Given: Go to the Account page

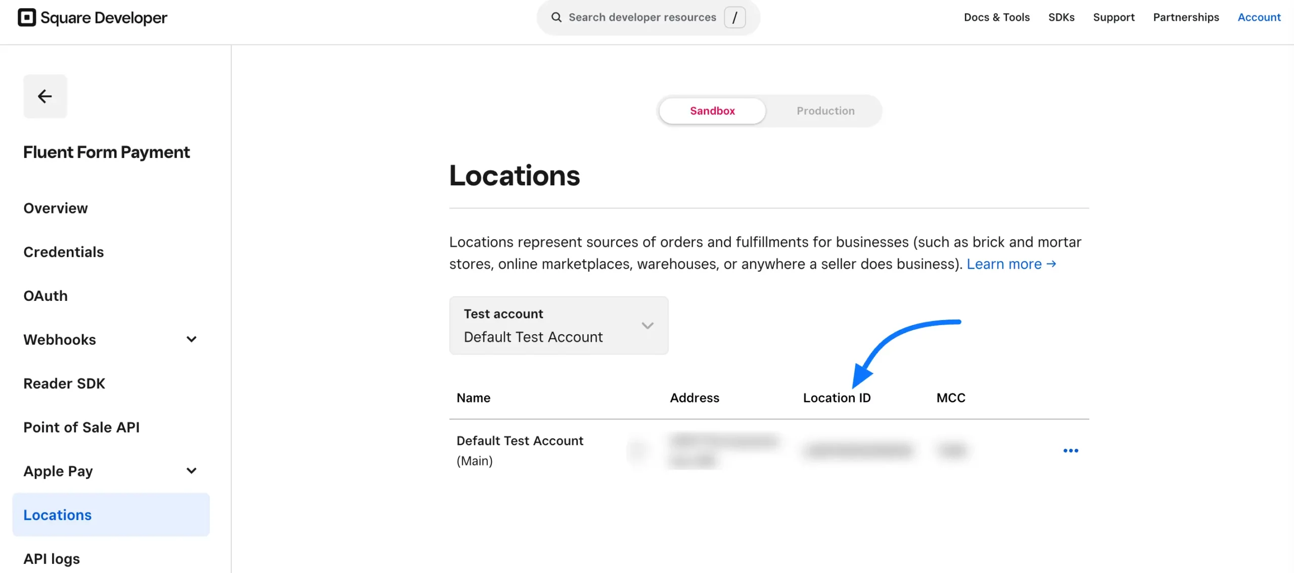Looking at the screenshot, I should click(x=1259, y=18).
